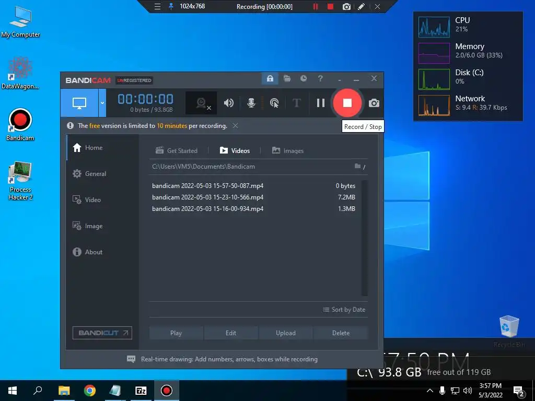Click the C:\Users\VM5\Documents\Bandicam path
The image size is (535, 401).
[203, 167]
